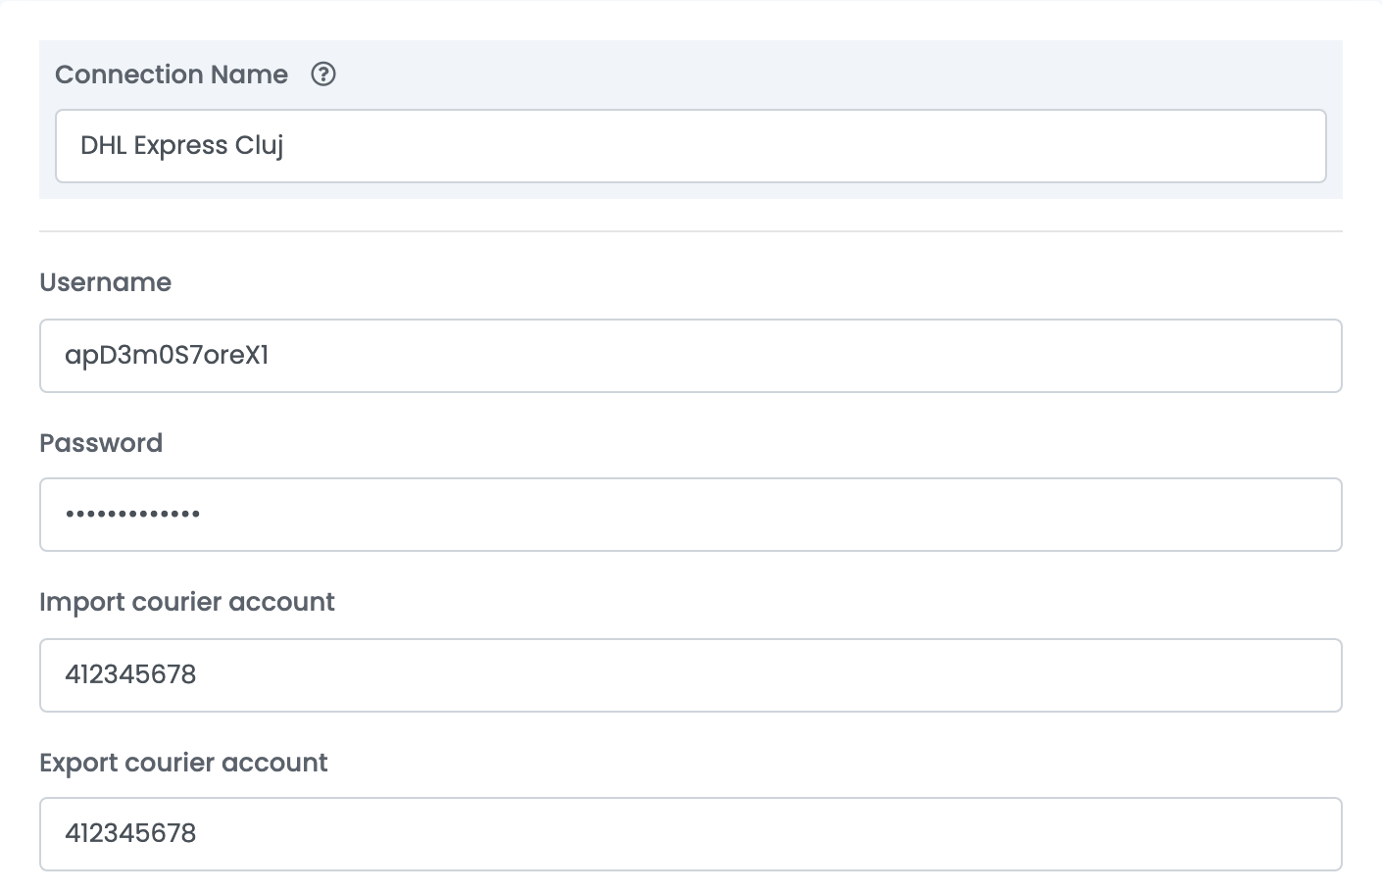Click the 'Username' label text
This screenshot has width=1382, height=892.
point(106,282)
